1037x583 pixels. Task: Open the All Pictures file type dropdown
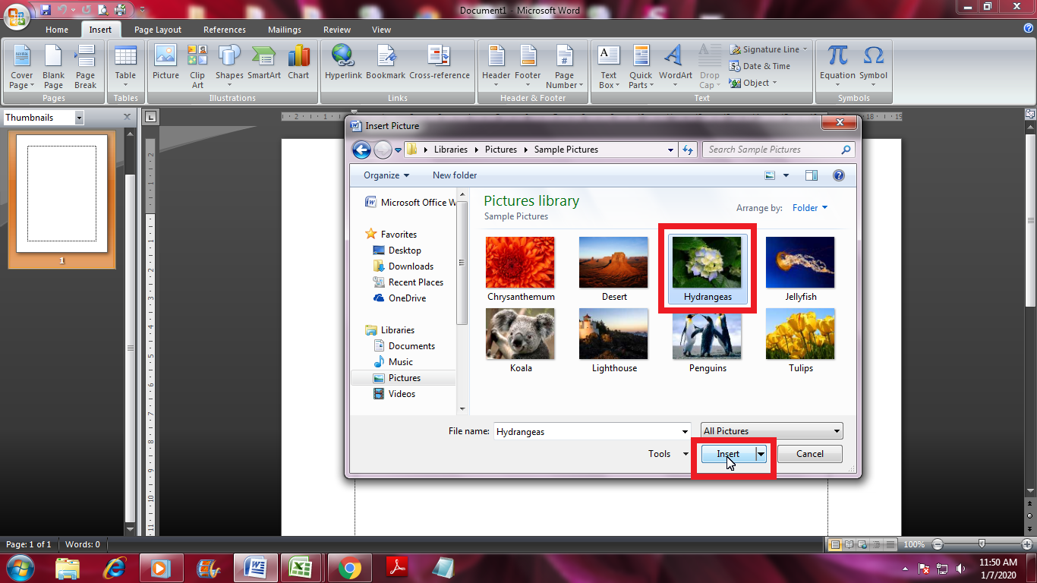point(771,431)
